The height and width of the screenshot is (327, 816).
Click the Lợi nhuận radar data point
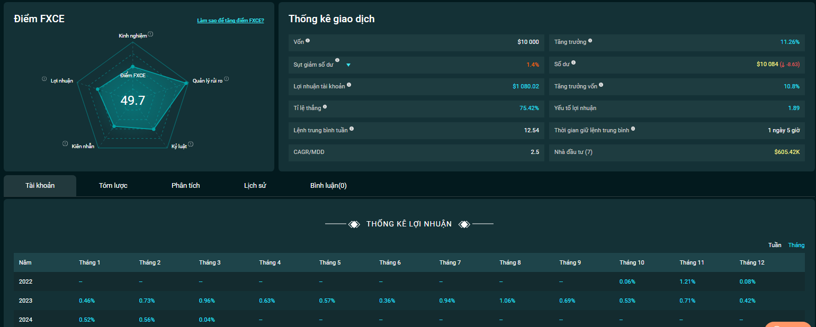tap(97, 89)
